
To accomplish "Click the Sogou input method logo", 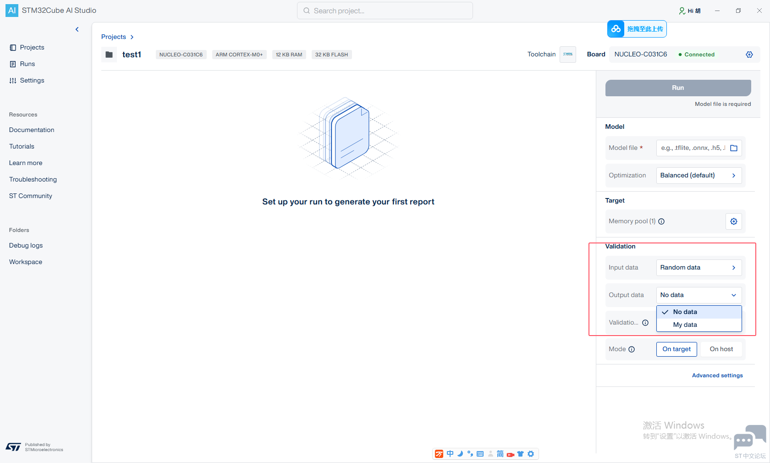I will click(439, 454).
